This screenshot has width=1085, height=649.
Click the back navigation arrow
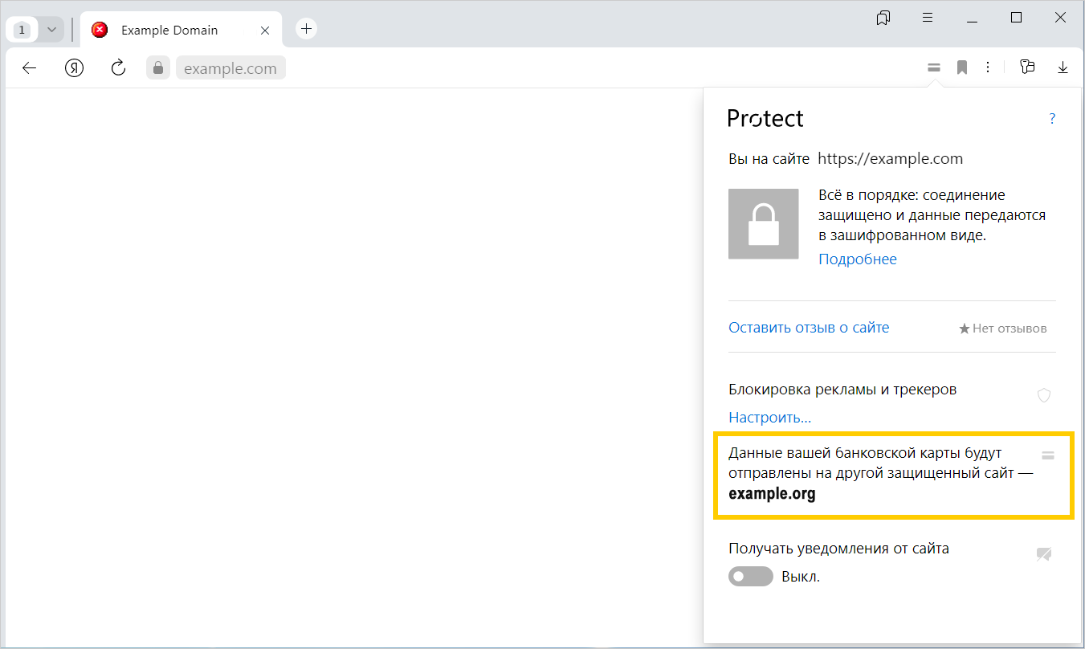point(30,68)
